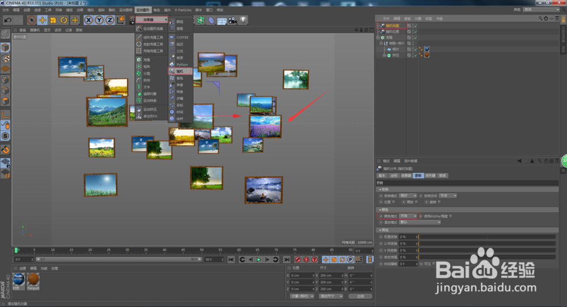Click the coordinate system cube icon

pos(121,20)
